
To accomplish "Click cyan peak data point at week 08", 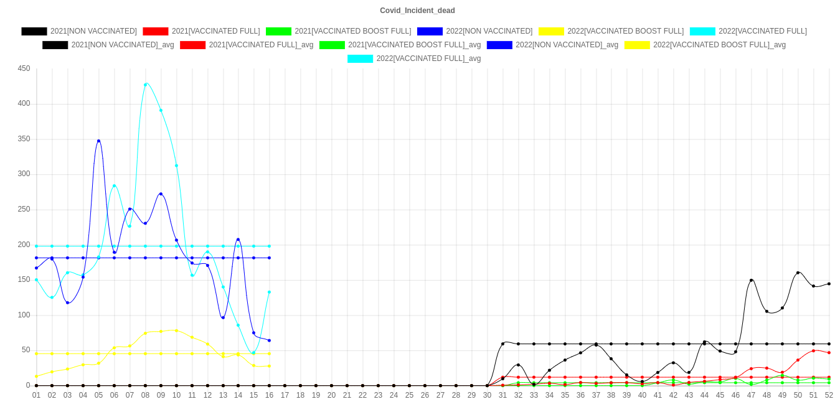I will click(145, 84).
